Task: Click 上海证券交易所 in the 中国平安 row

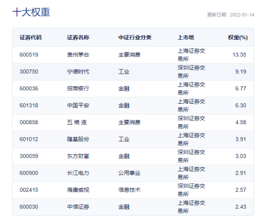Action: point(192,105)
